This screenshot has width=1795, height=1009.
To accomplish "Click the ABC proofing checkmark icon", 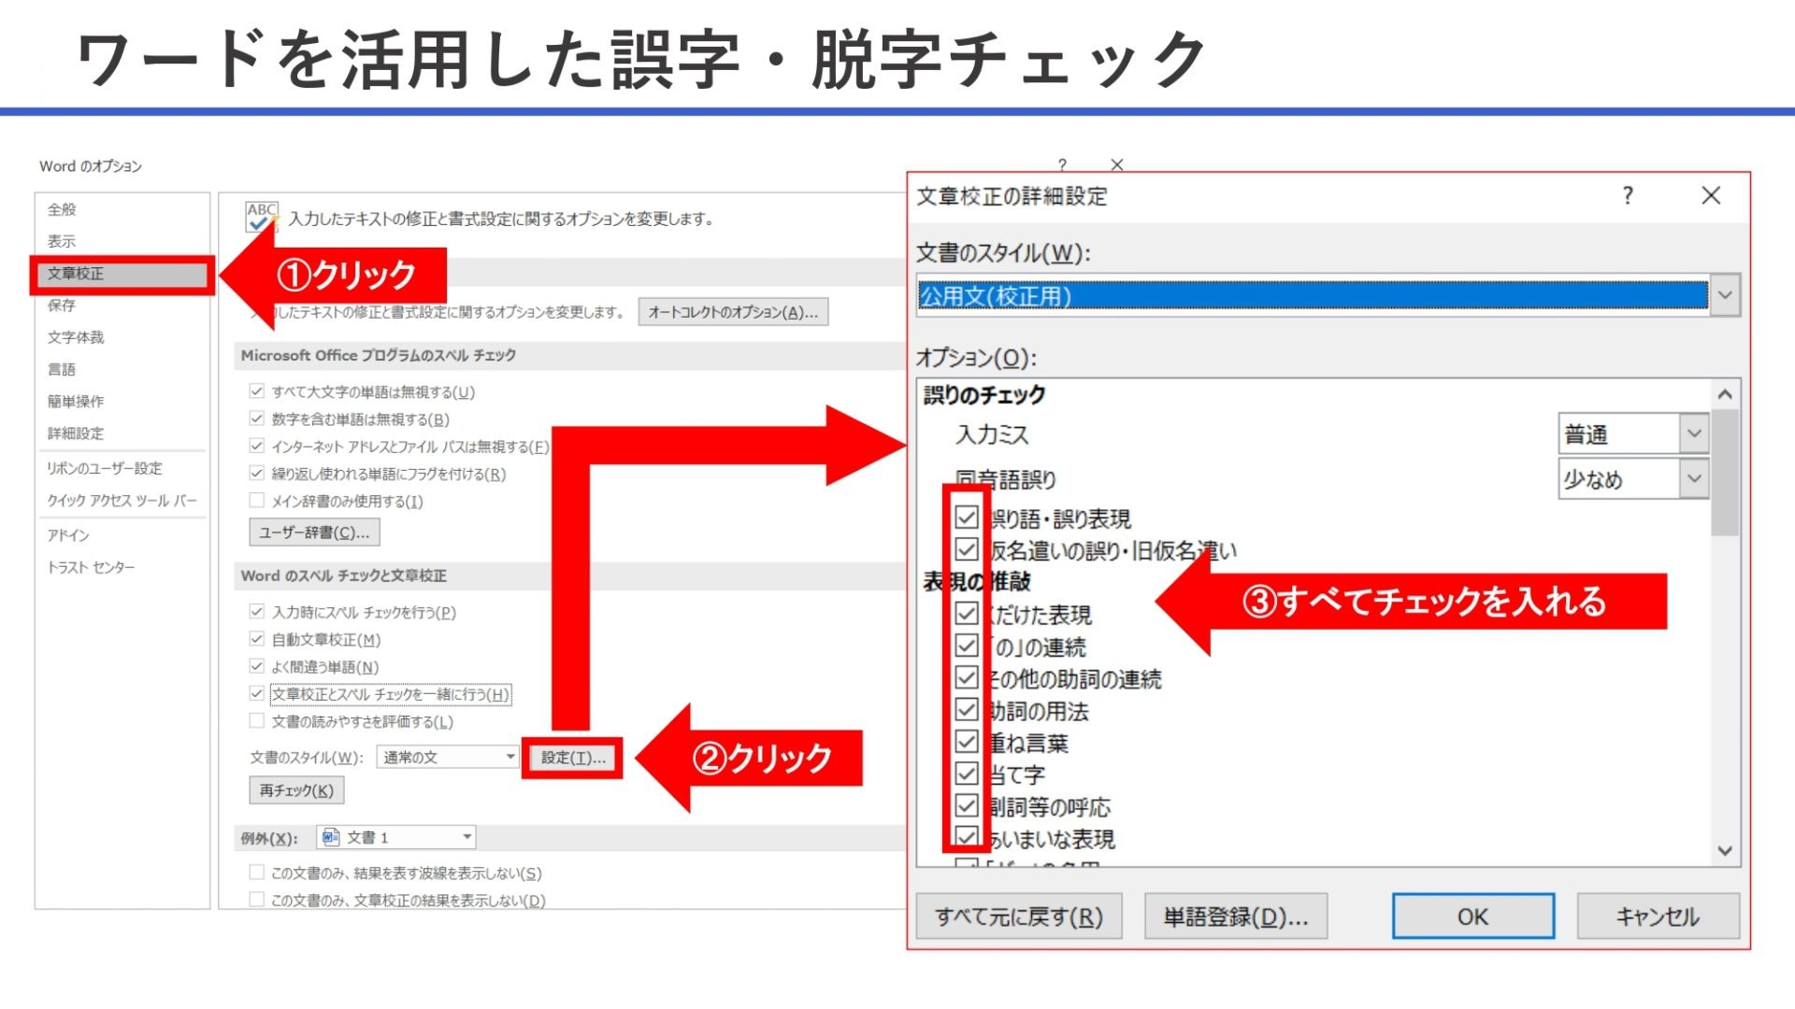I will pos(262,217).
